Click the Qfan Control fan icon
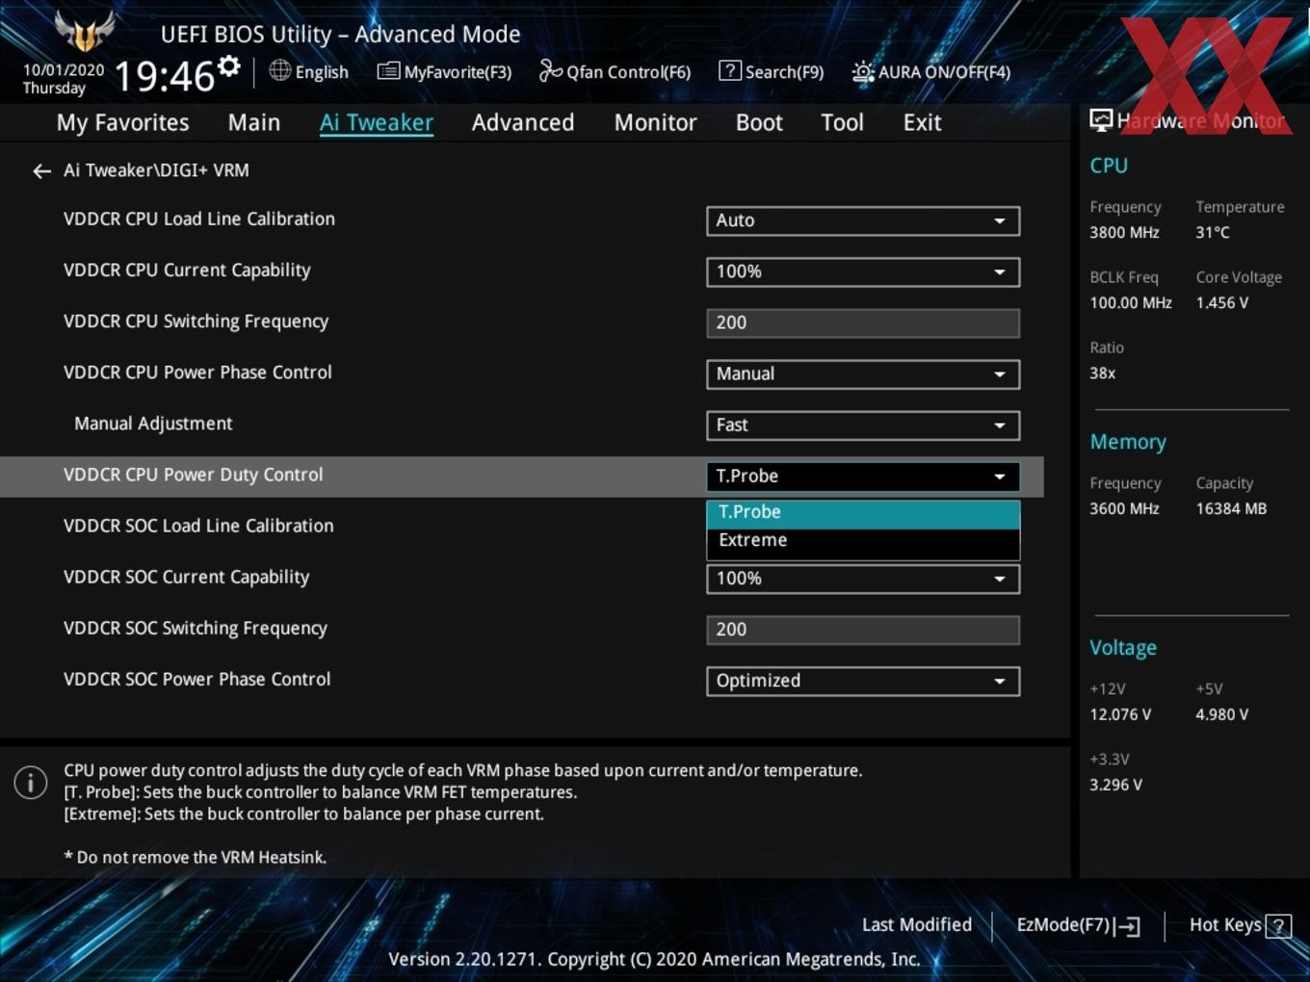1310x982 pixels. click(551, 70)
